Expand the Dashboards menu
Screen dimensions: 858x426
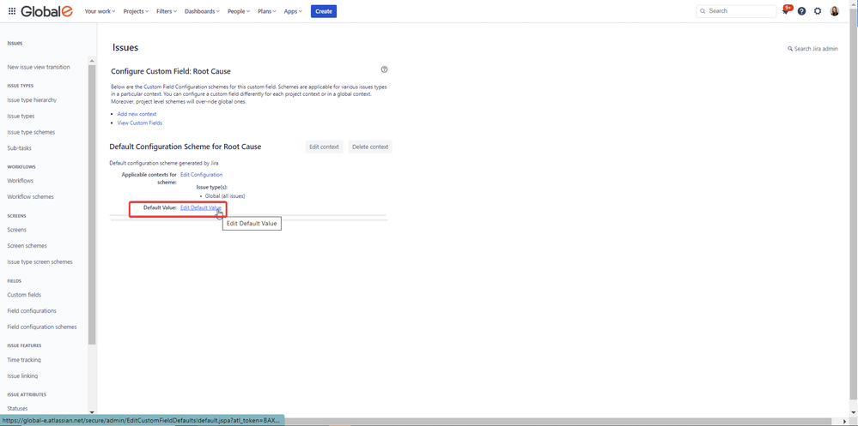click(x=203, y=11)
